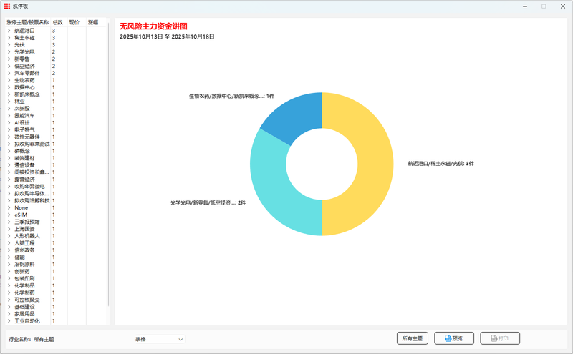The height and width of the screenshot is (354, 573).
Task: Expand the 汽车零部件 tree row
Action: [9, 73]
